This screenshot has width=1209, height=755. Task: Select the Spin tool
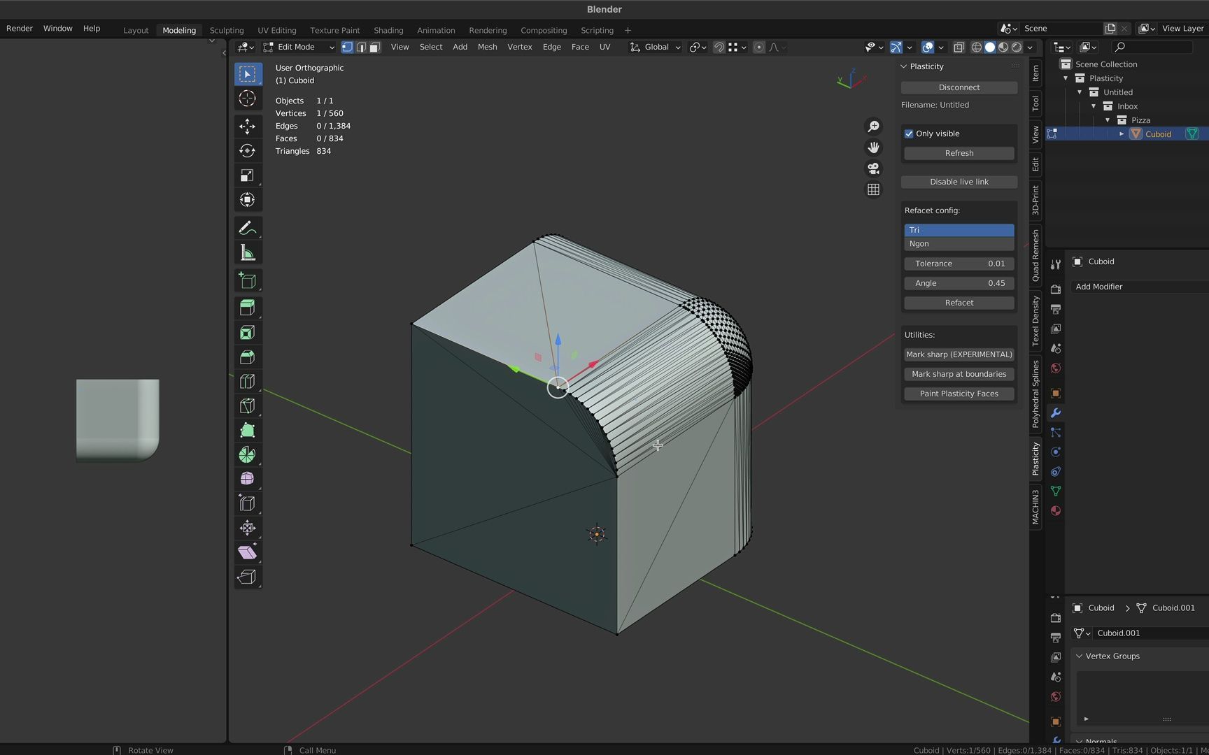[x=247, y=455]
